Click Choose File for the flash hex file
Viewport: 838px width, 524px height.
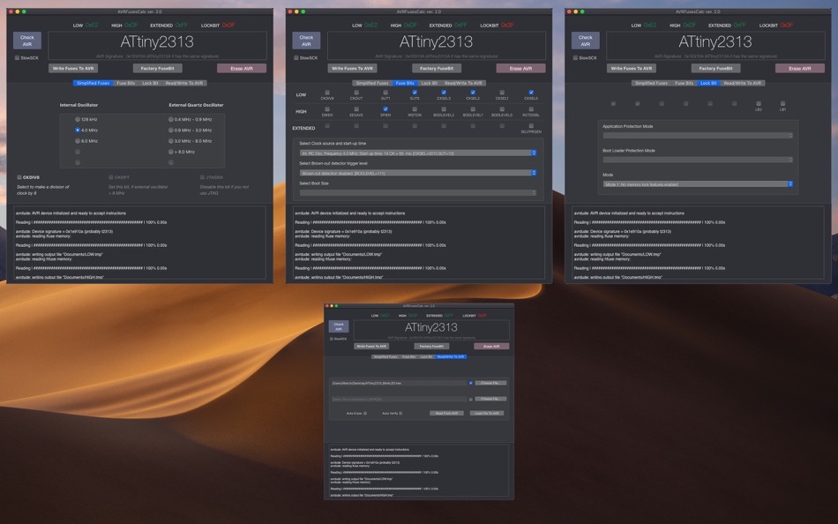(x=490, y=383)
